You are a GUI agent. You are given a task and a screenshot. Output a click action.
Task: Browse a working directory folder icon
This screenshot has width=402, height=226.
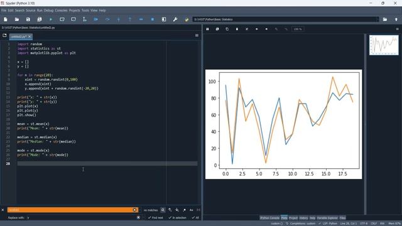tap(385, 19)
